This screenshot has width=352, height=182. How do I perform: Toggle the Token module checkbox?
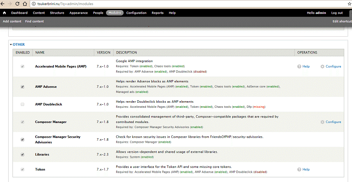click(x=22, y=170)
